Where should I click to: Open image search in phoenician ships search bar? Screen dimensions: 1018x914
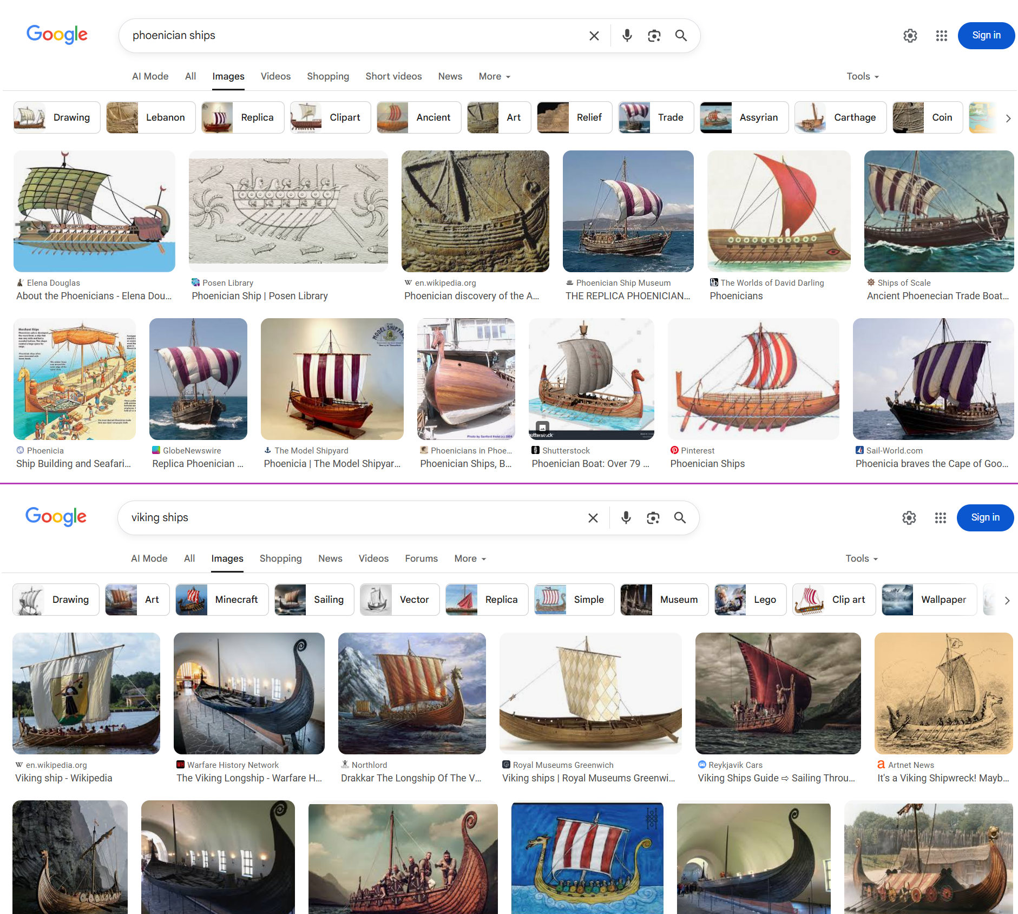[654, 36]
